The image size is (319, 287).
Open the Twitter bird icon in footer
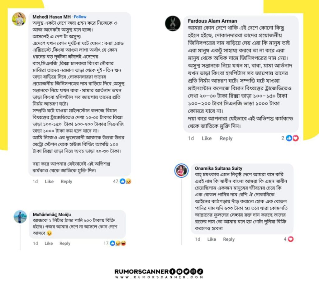pyautogui.click(x=186, y=271)
